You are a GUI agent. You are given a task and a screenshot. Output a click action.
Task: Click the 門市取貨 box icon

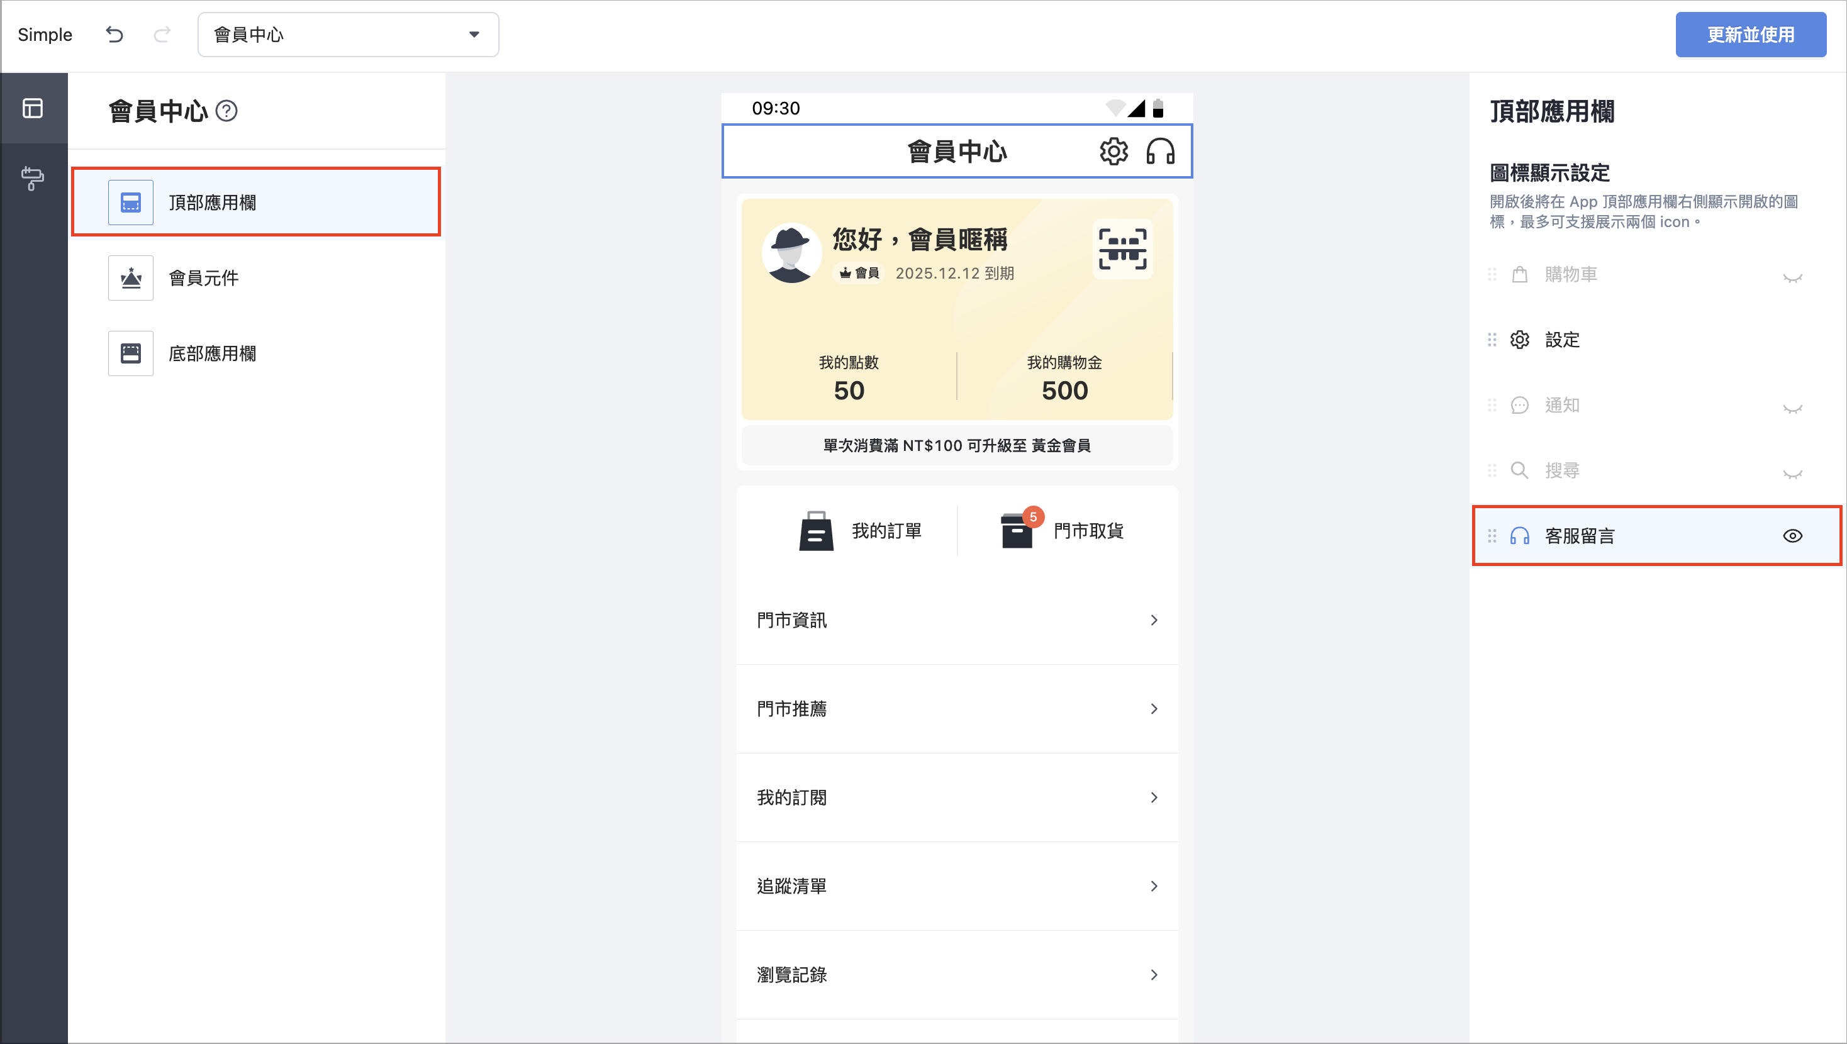click(1017, 531)
